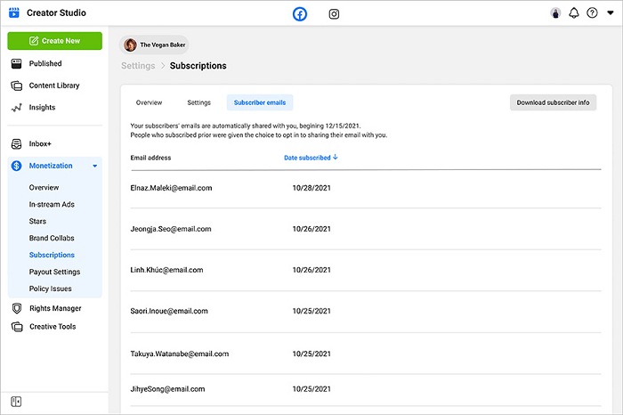Click the Facebook icon in top bar
This screenshot has width=623, height=415.
pos(300,13)
